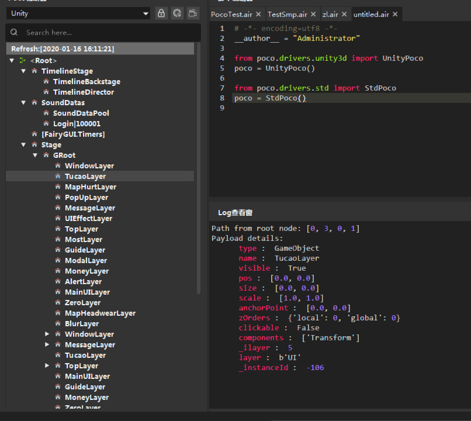Viewport: 471px width, 421px height.
Task: Click the Refresh timestamp bar
Action: click(100, 49)
